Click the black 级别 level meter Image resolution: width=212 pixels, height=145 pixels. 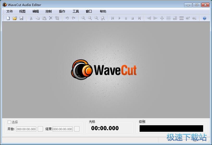tap(171, 129)
